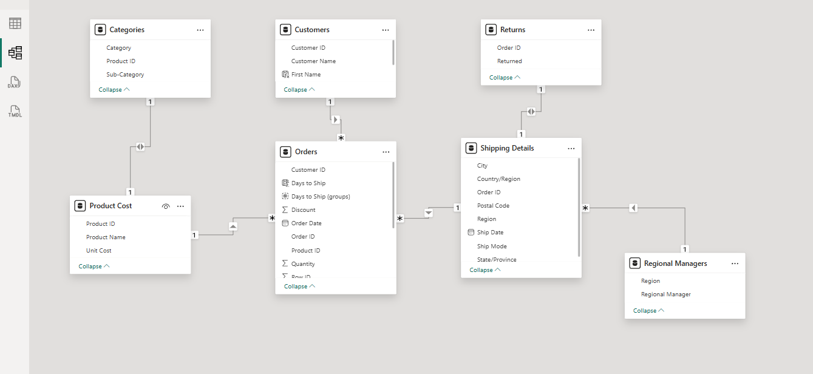Collapse the Regional Managers table
The height and width of the screenshot is (374, 813).
648,311
